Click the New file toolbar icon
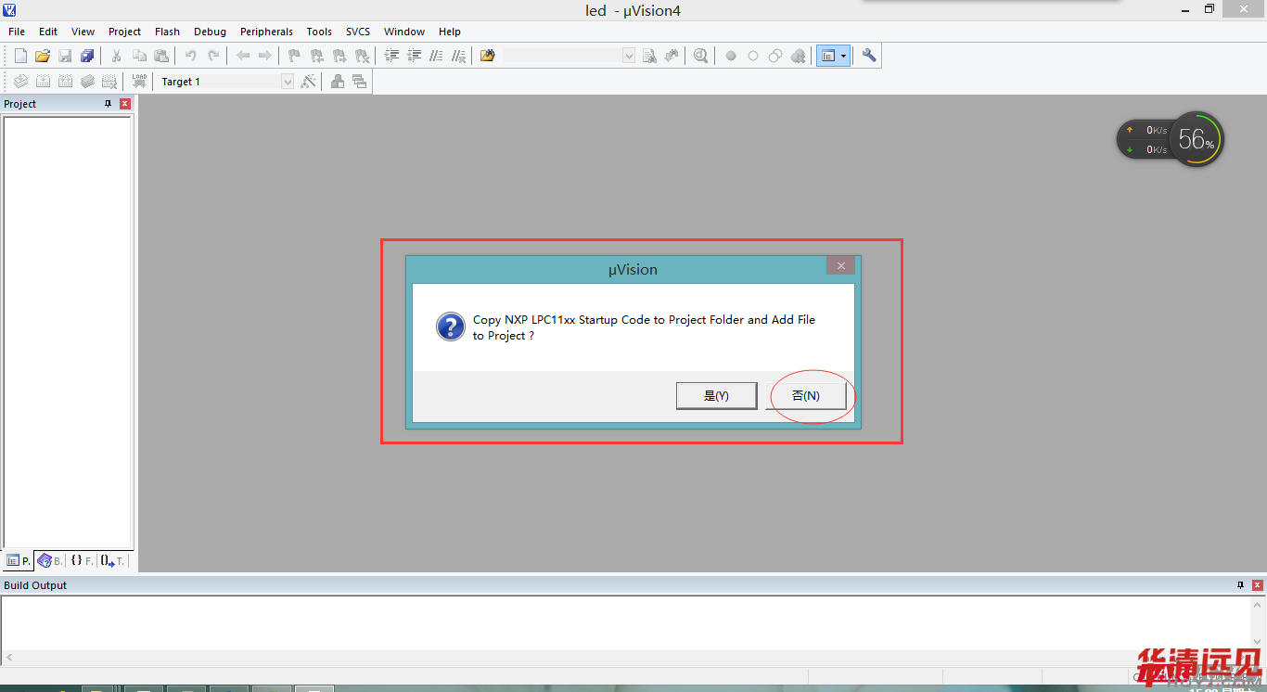This screenshot has height=692, width=1267. 20,56
